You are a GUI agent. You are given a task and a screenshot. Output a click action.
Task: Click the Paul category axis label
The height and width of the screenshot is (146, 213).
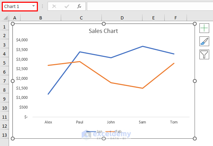(x=80, y=122)
